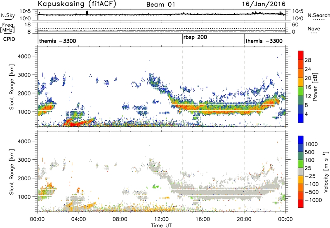Click the '2000' tick of the Velocity panel
Screen dimensions: 330x228
point(24,178)
